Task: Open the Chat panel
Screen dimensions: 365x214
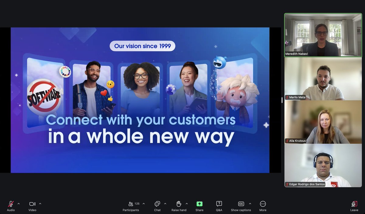Action: pos(157,206)
